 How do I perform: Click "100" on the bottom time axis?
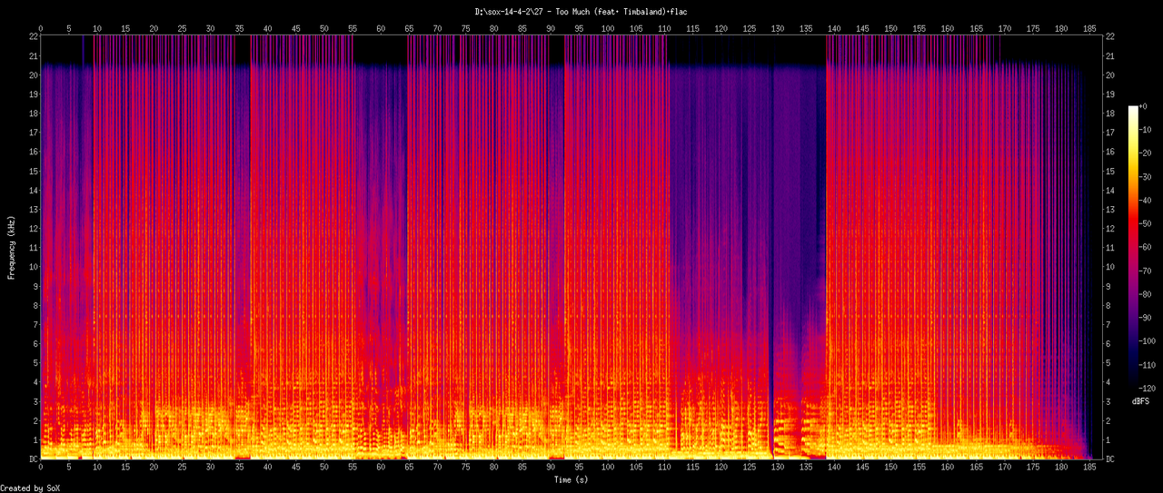[x=608, y=468]
